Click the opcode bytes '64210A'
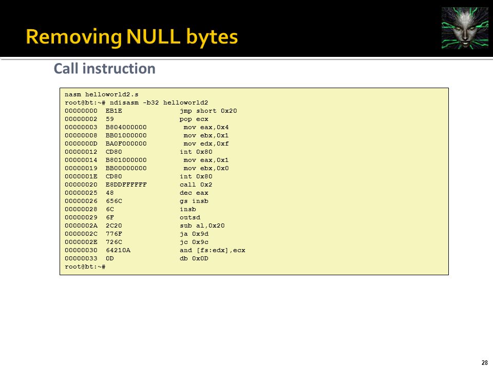Viewport: 493px width, 369px height. (118, 250)
